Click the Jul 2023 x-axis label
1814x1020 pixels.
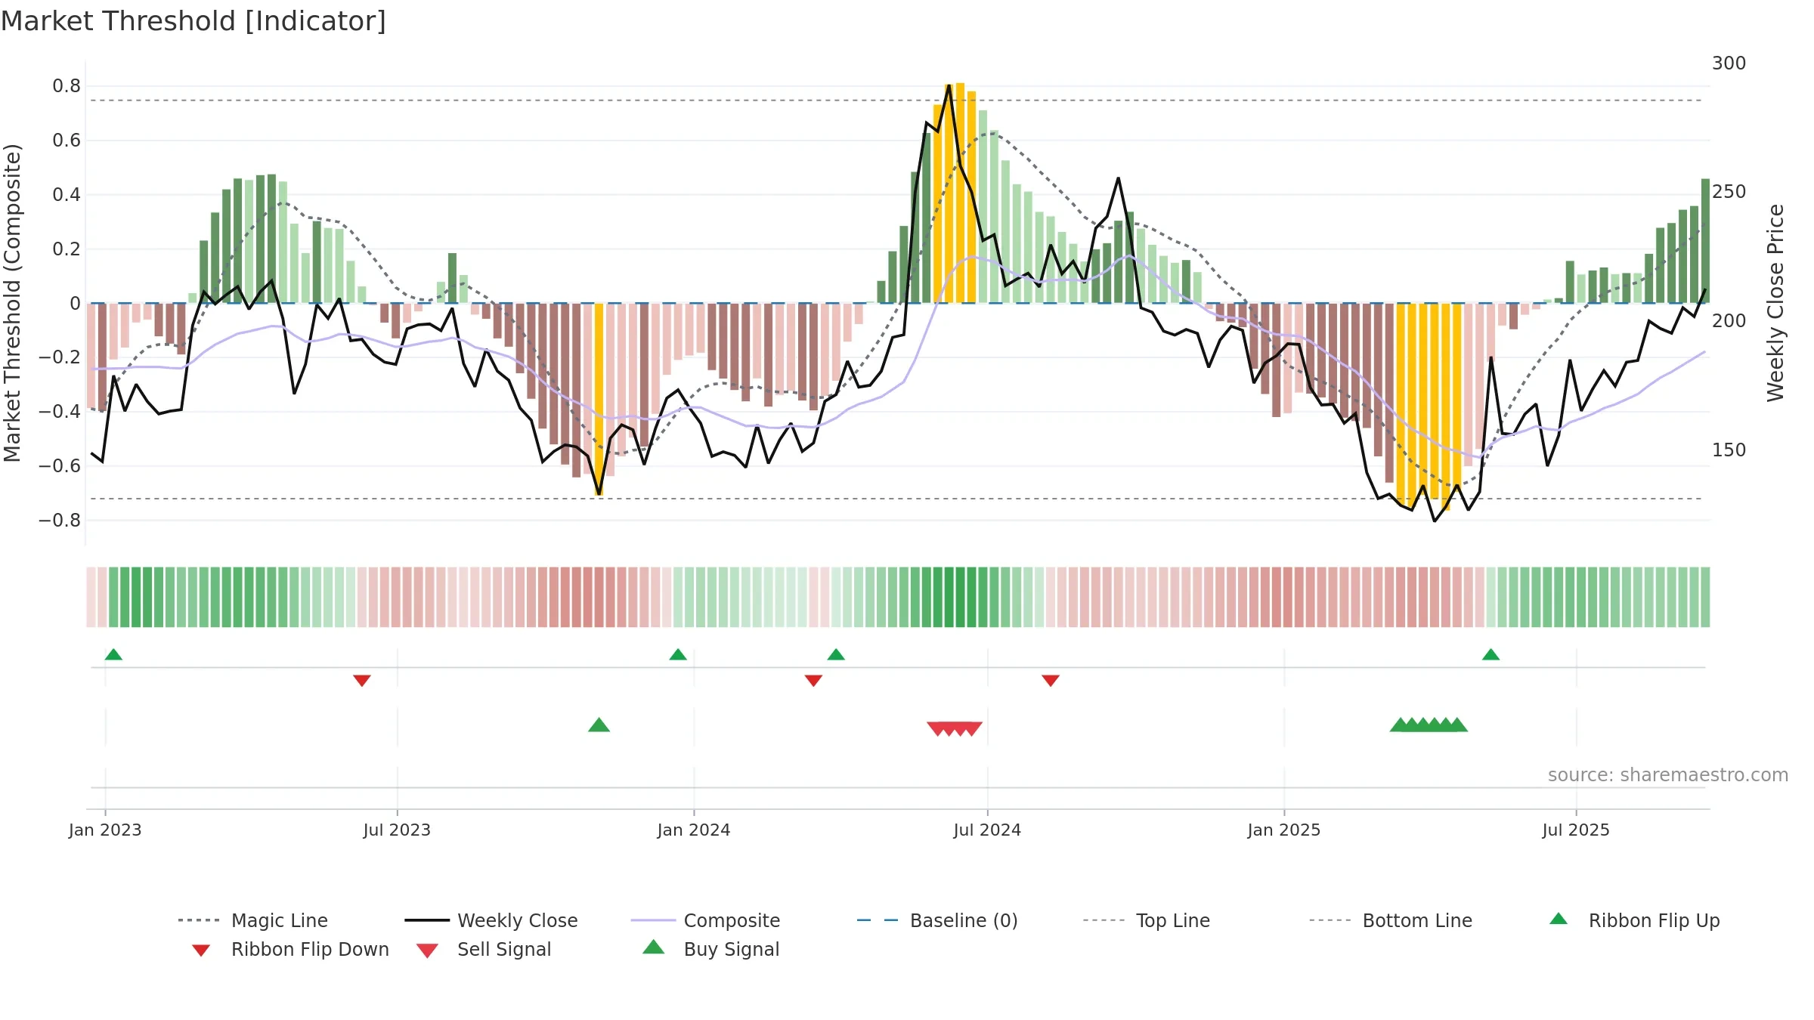point(397,830)
